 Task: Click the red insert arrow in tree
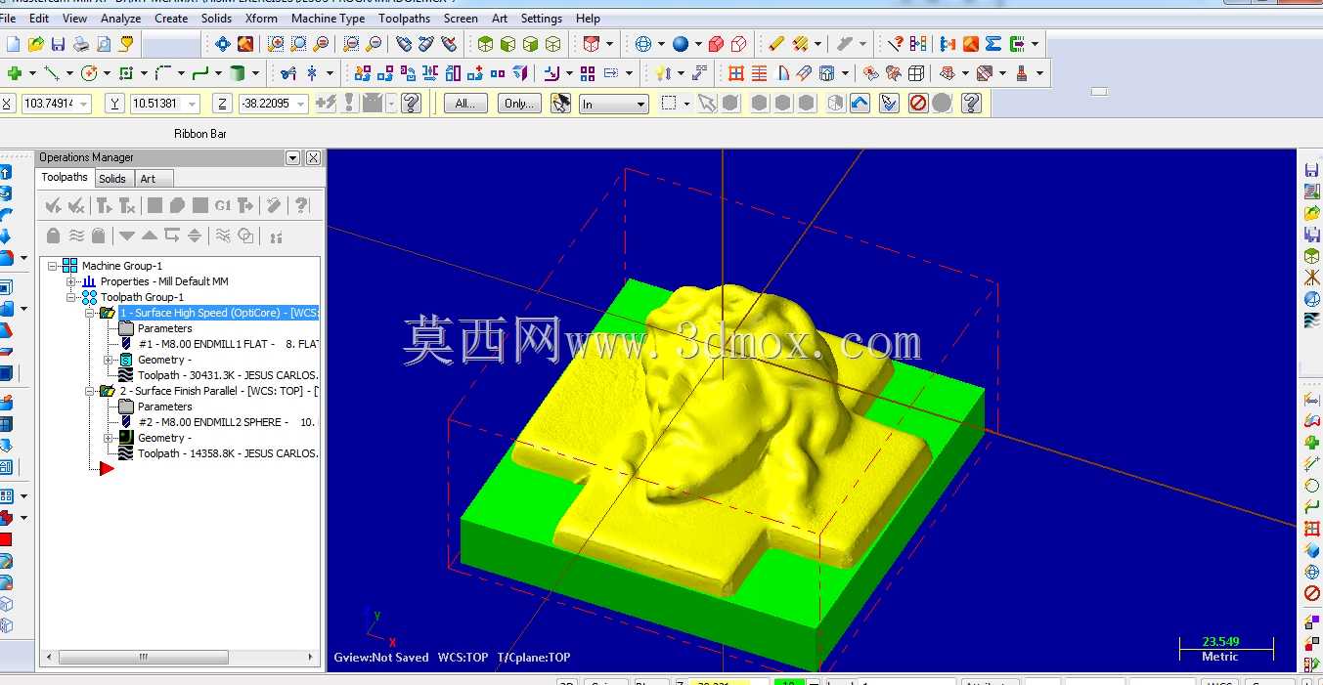coord(106,469)
